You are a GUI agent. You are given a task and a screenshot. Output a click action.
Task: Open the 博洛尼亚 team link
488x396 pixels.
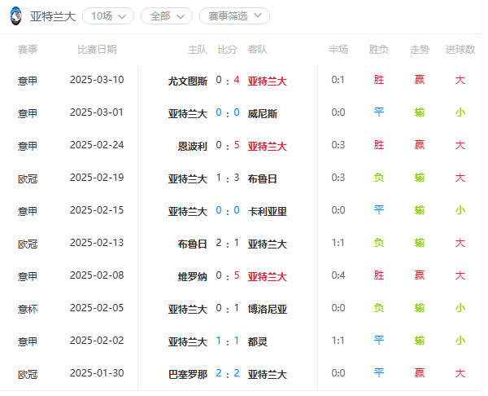[x=267, y=309]
